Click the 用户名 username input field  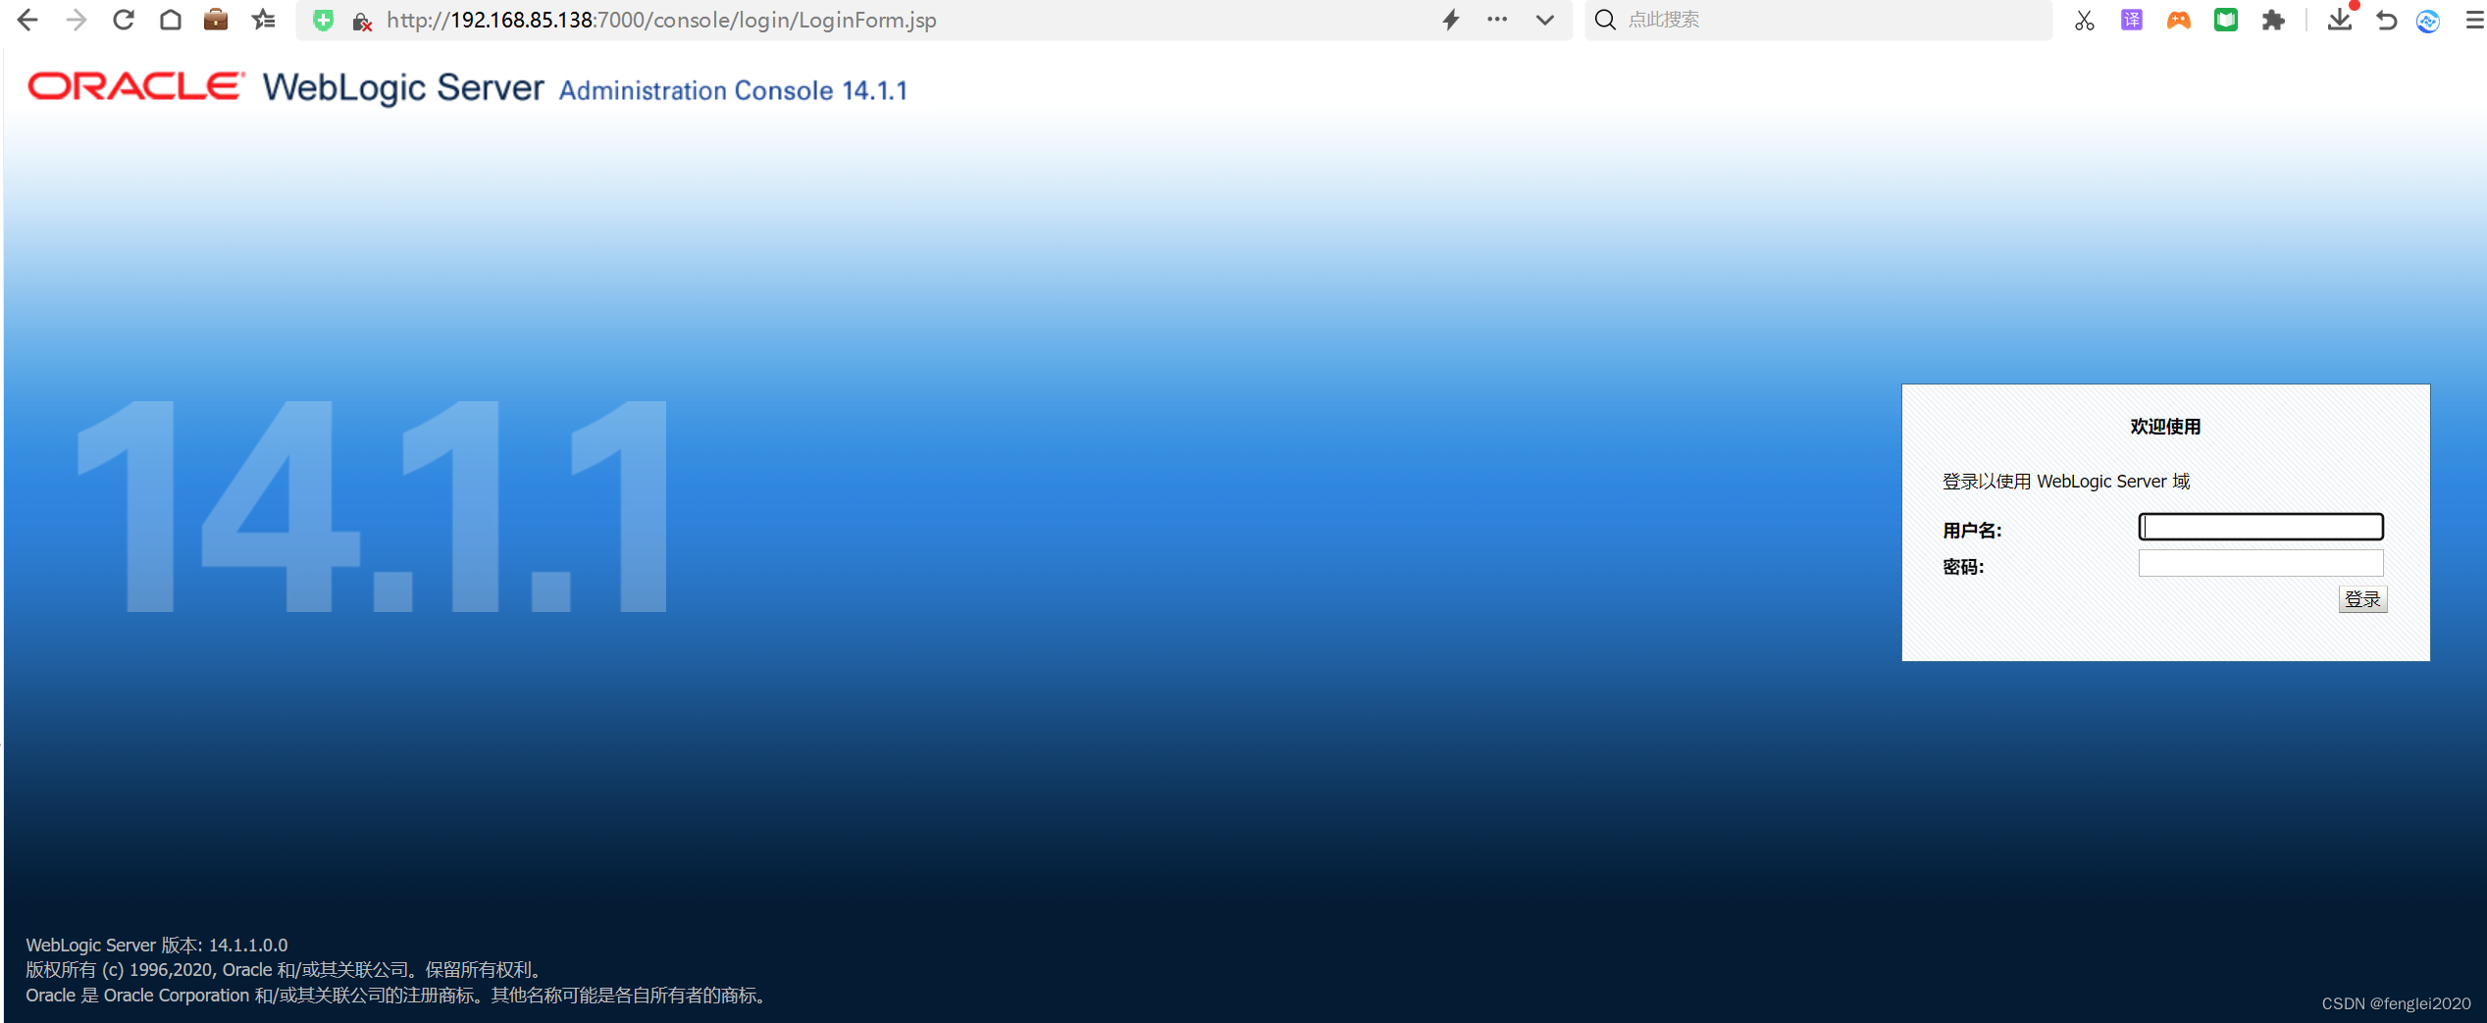2259,526
